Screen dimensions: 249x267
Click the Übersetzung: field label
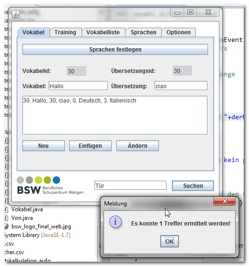[129, 86]
